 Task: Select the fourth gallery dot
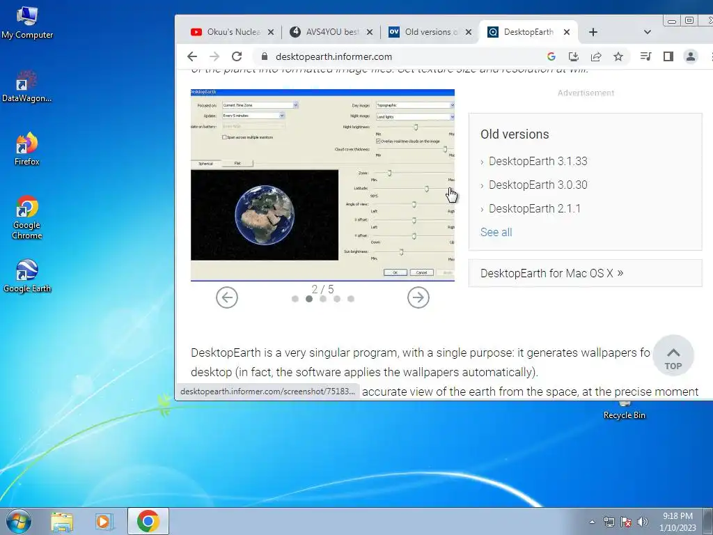point(337,299)
